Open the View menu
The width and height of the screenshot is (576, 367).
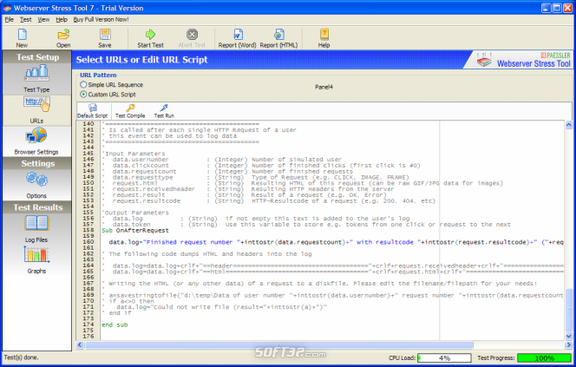(43, 19)
